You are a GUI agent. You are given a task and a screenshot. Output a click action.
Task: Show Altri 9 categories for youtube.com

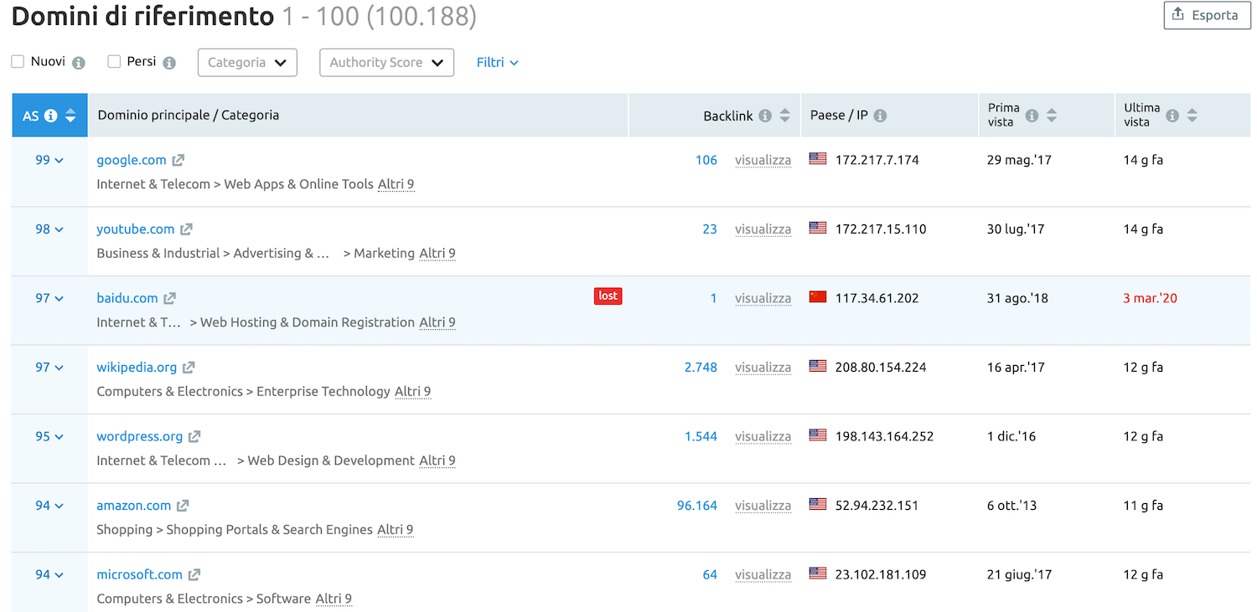tap(437, 253)
